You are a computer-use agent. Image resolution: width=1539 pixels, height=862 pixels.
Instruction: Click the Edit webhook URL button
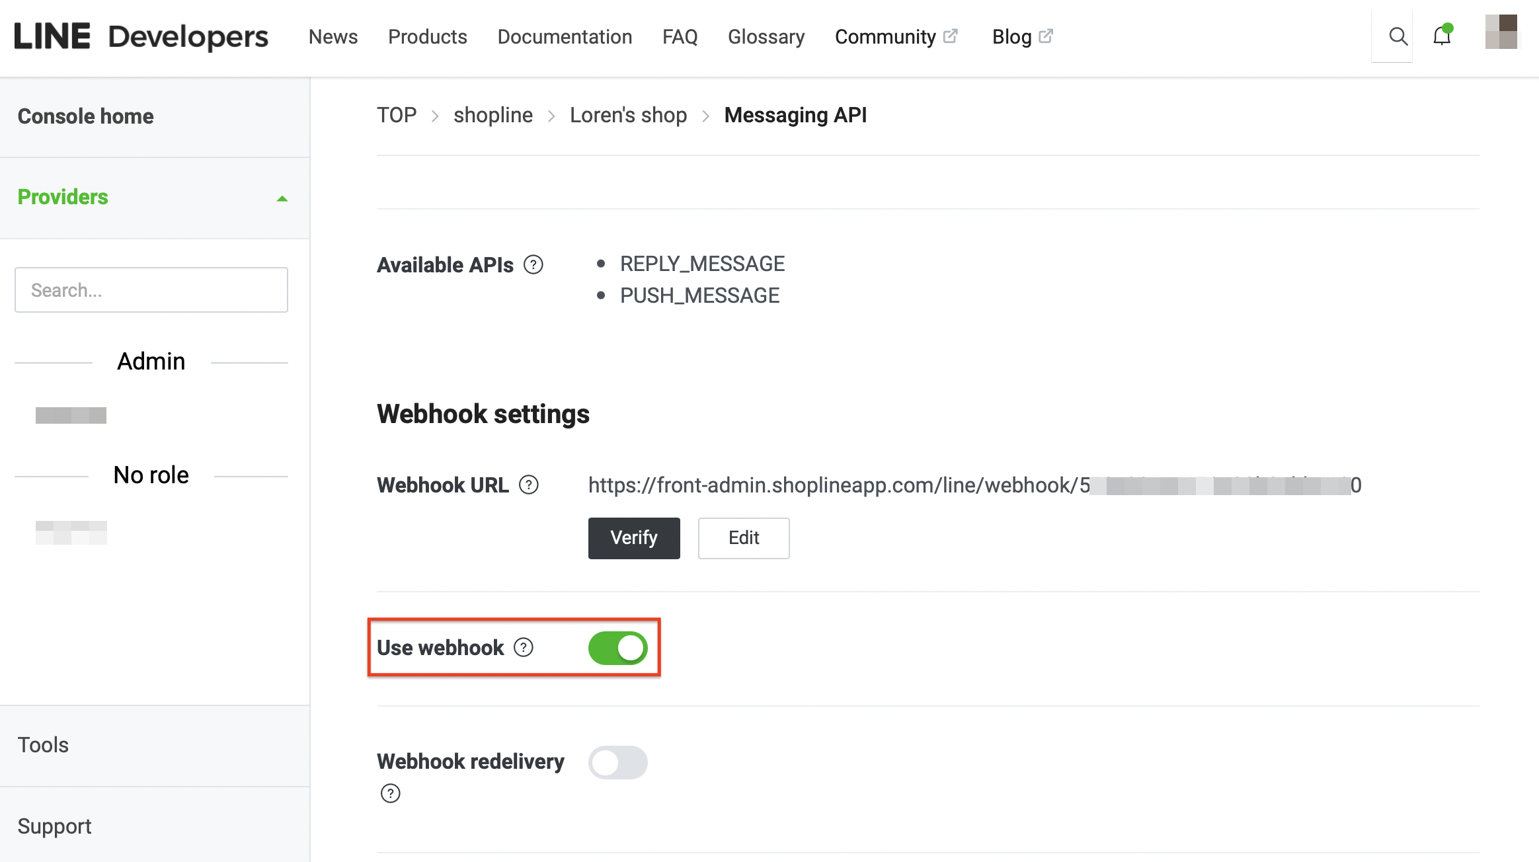click(744, 538)
